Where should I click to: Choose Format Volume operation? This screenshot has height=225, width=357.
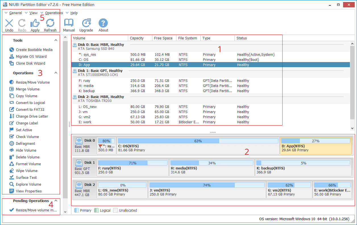point(28,164)
